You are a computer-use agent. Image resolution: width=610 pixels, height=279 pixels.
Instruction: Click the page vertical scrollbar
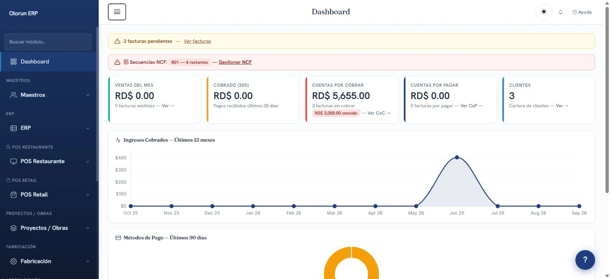click(607, 100)
